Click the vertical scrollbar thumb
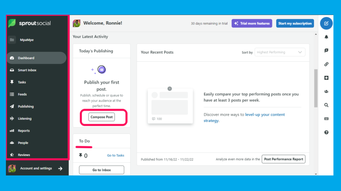 [x=316, y=88]
